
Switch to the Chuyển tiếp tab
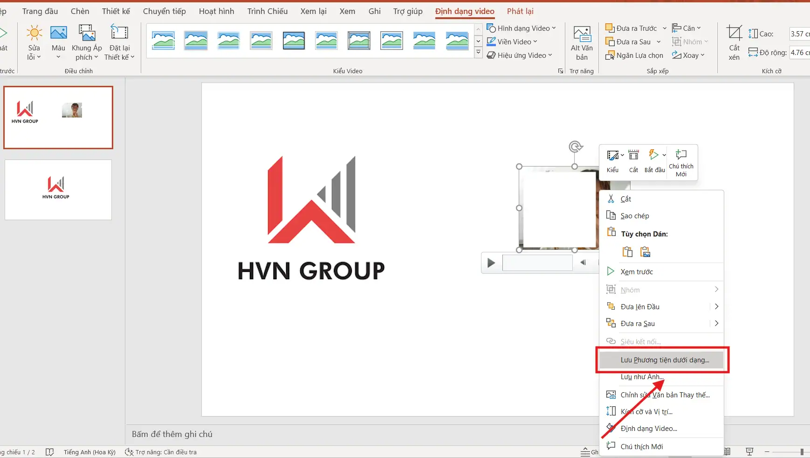tap(165, 11)
